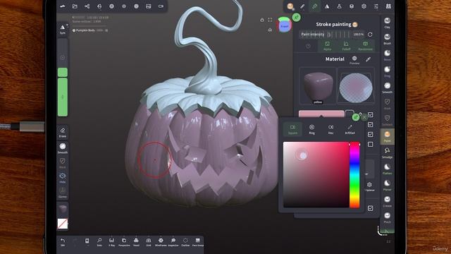The height and width of the screenshot is (254, 451).
Task: Tick the unchecked checkbox in paint panel
Action: point(371,144)
